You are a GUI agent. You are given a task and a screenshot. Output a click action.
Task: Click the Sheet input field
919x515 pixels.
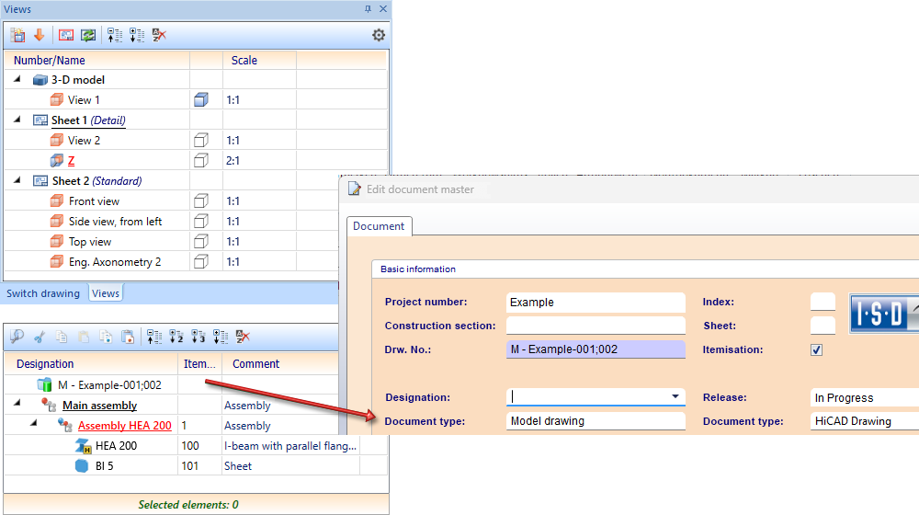823,326
